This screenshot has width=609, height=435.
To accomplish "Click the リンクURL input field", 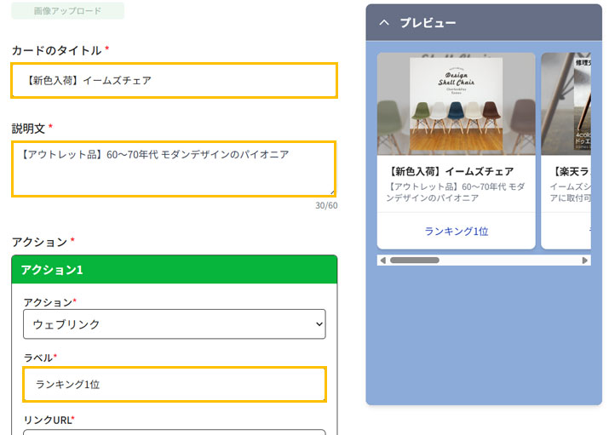I will tap(175, 432).
